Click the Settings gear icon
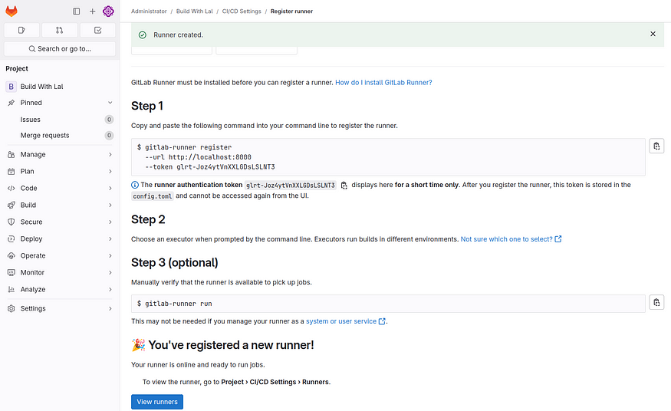Screen dimensions: 671x411 (12, 309)
